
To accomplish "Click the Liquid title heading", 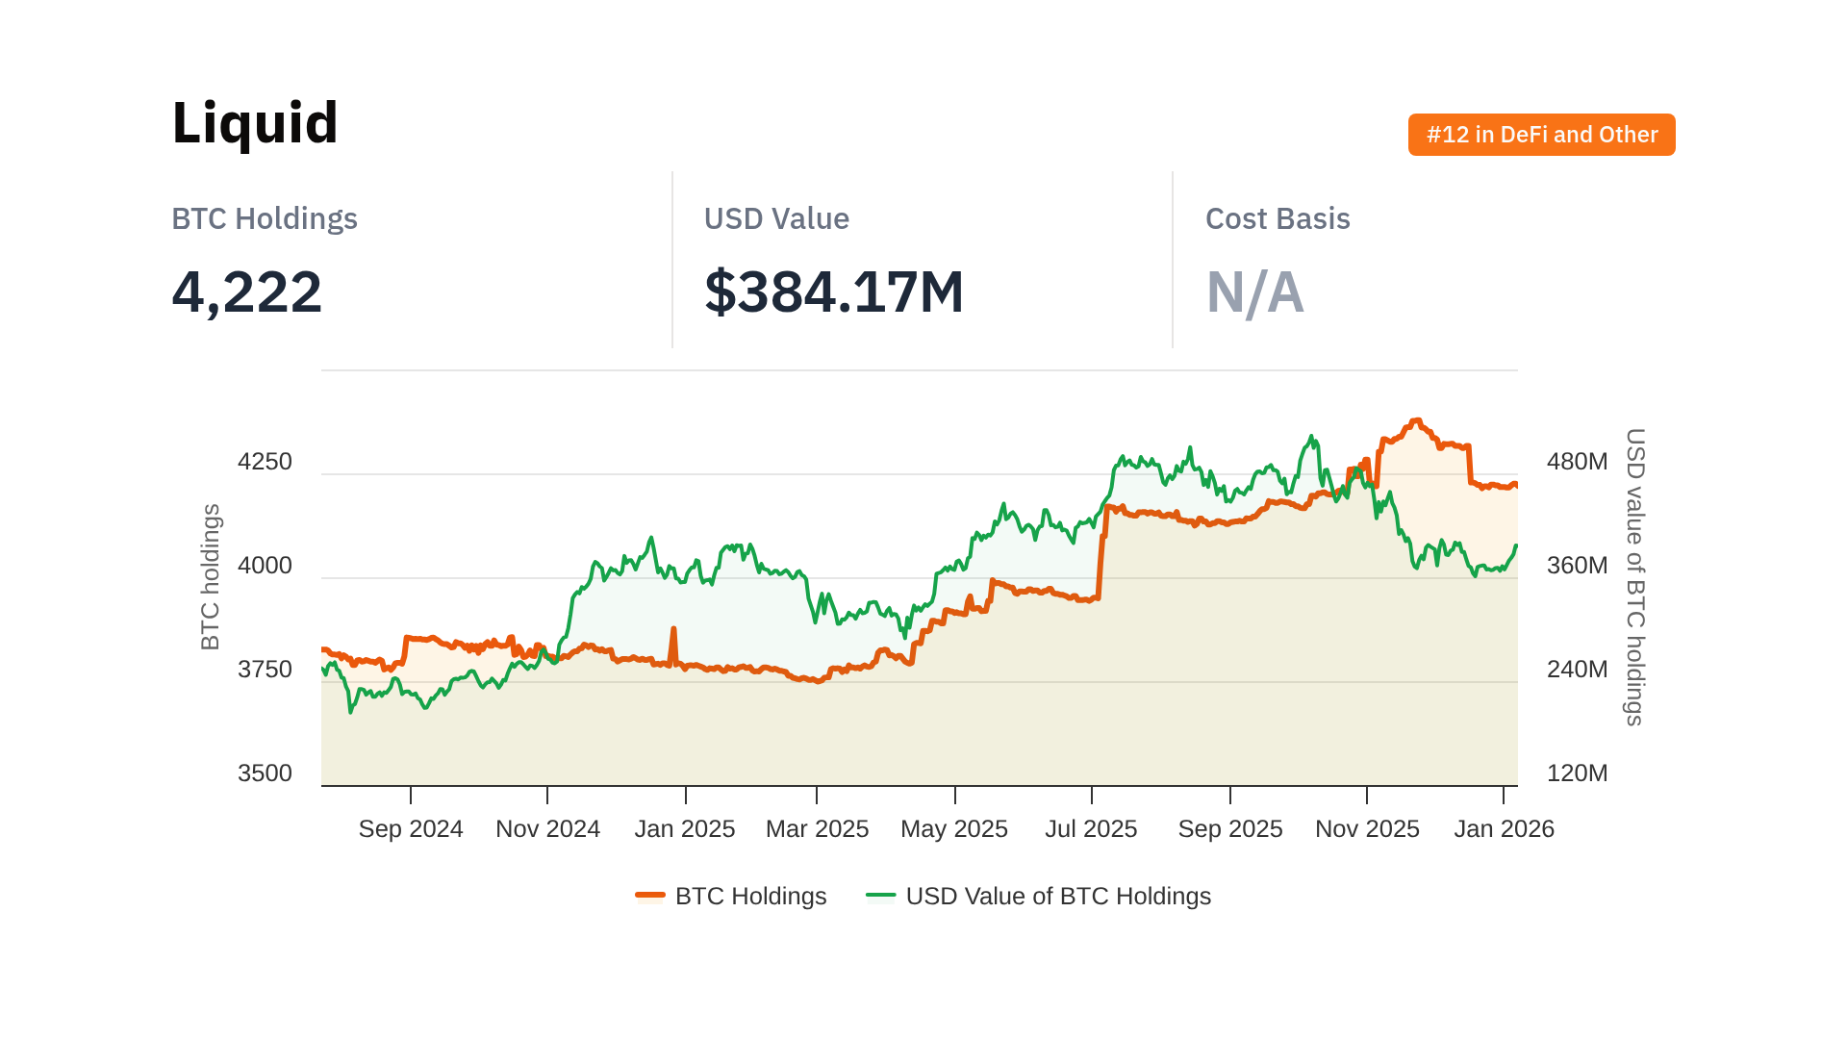I will (255, 123).
